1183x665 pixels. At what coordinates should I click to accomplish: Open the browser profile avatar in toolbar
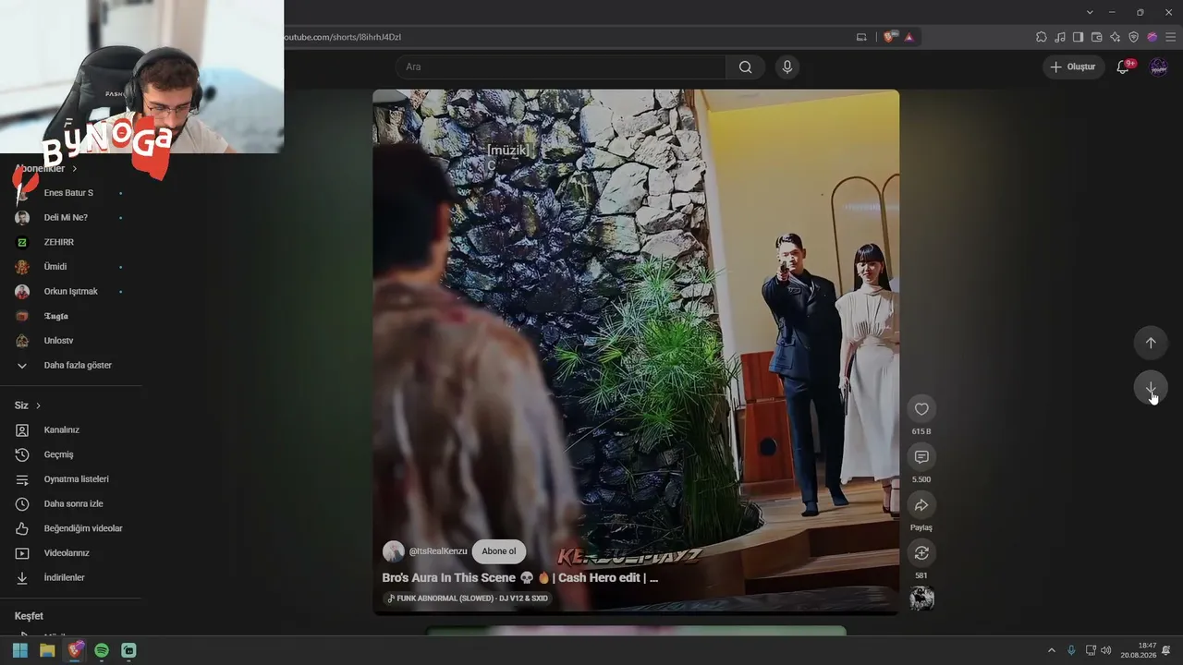coord(1152,37)
